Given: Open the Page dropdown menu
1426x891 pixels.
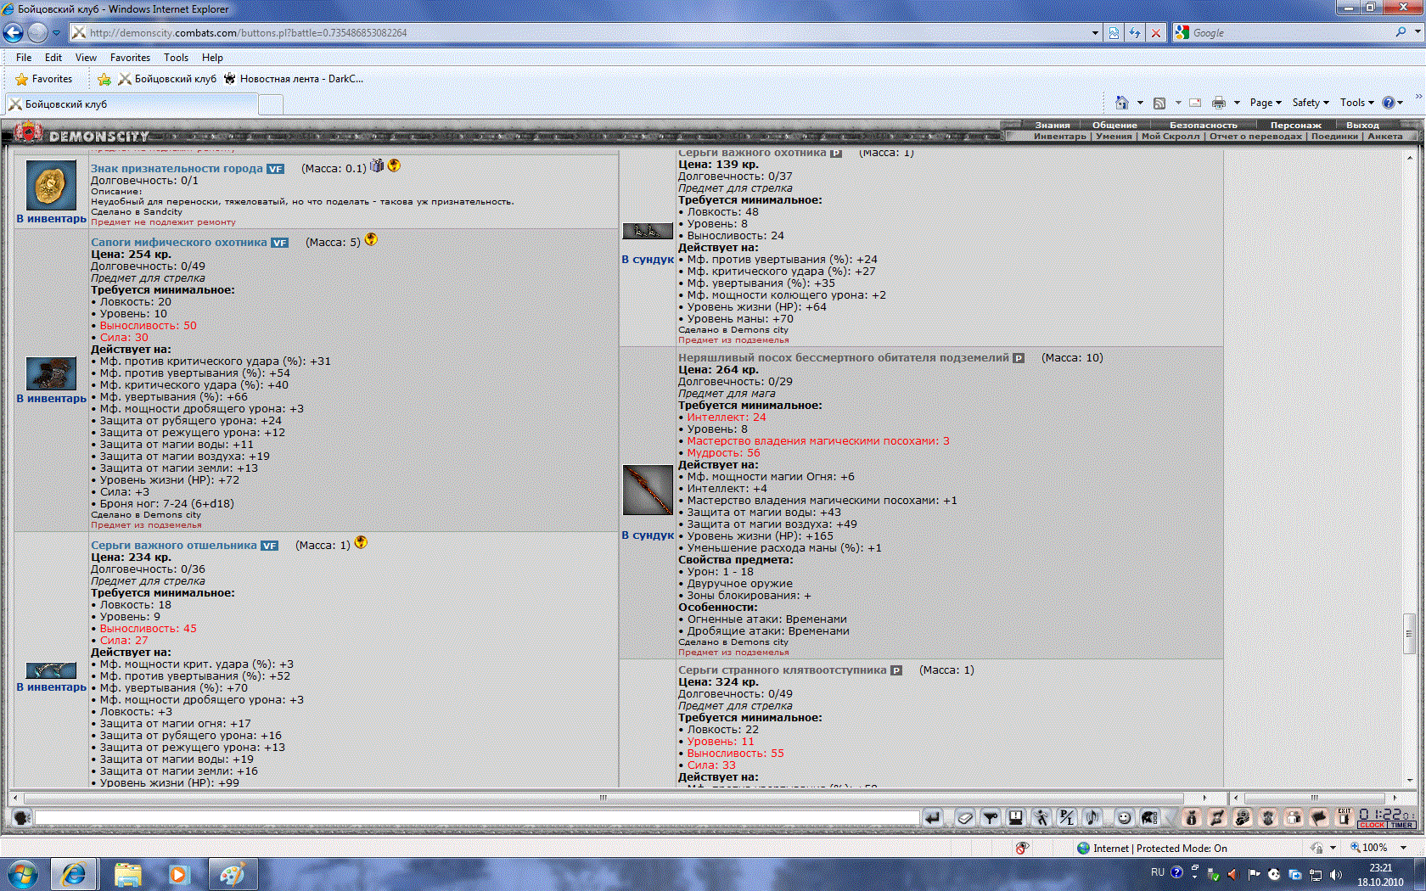Looking at the screenshot, I should point(1266,103).
